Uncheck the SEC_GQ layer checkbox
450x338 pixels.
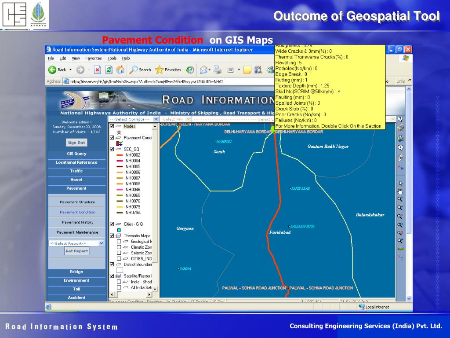click(112, 149)
